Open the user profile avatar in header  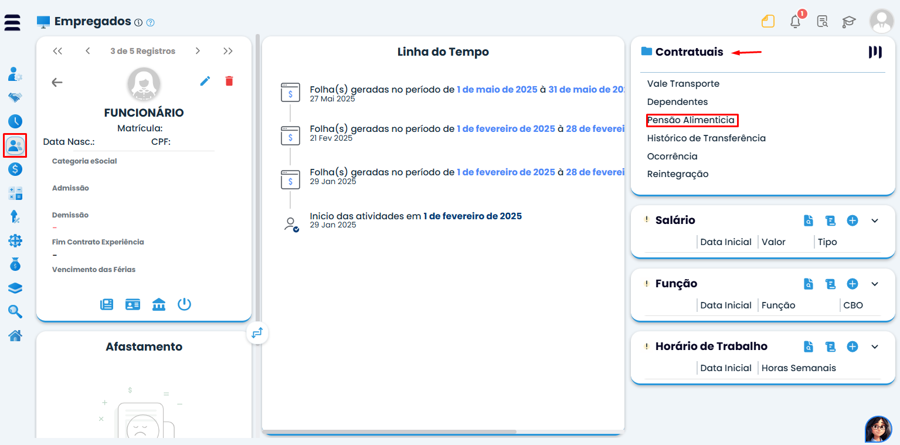click(x=881, y=21)
